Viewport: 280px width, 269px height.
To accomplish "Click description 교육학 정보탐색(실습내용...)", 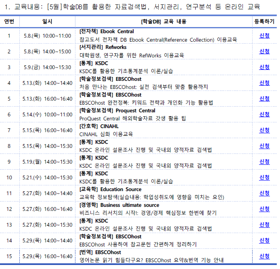I will tap(152, 197).
